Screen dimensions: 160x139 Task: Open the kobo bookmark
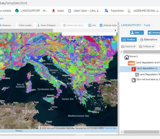coord(58,11)
